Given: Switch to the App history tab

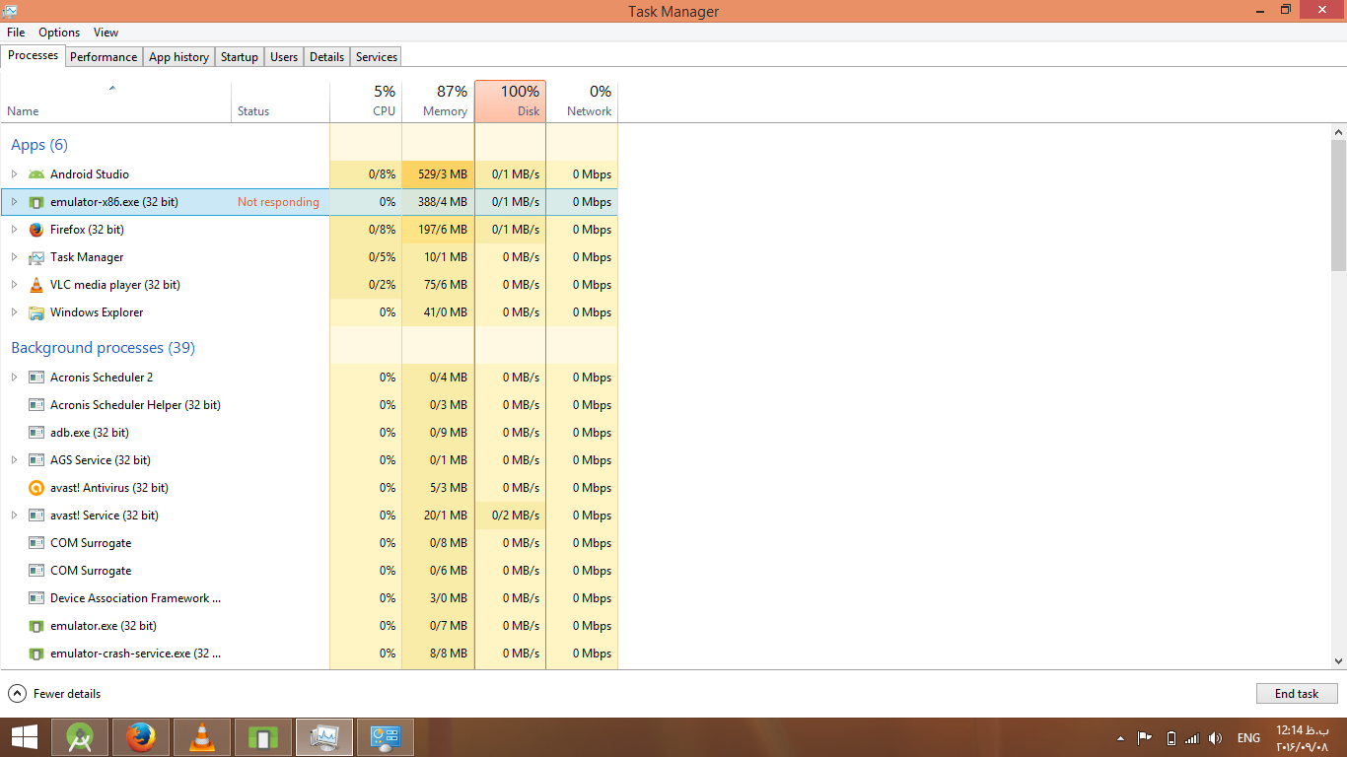Looking at the screenshot, I should (178, 57).
